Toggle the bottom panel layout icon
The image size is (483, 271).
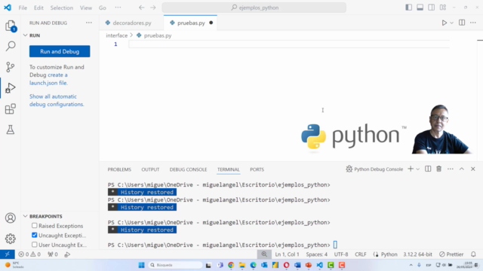[x=420, y=8]
